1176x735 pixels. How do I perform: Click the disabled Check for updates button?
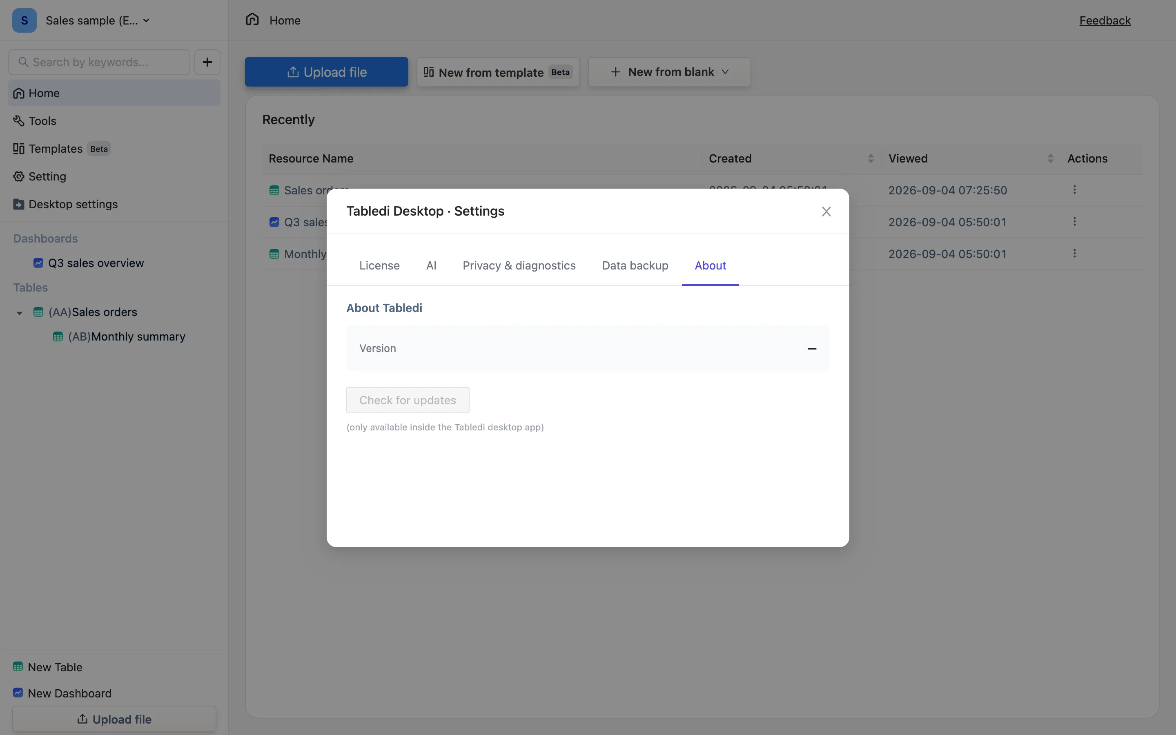[408, 400]
